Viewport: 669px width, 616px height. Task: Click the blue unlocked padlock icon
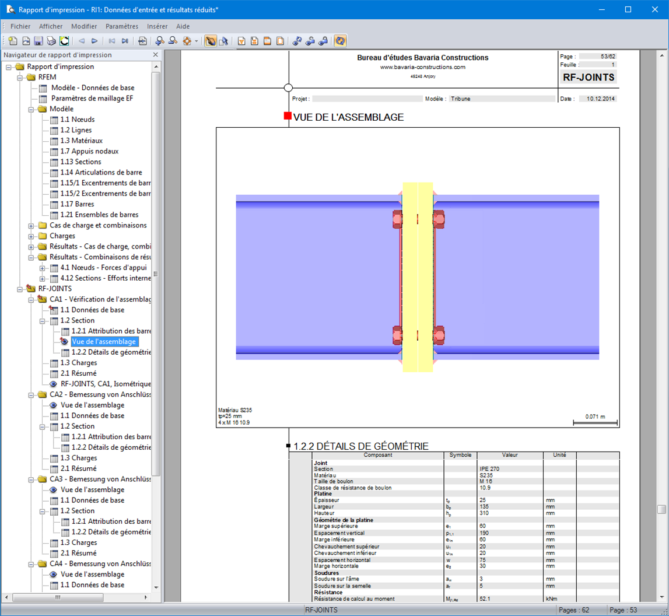click(x=310, y=41)
